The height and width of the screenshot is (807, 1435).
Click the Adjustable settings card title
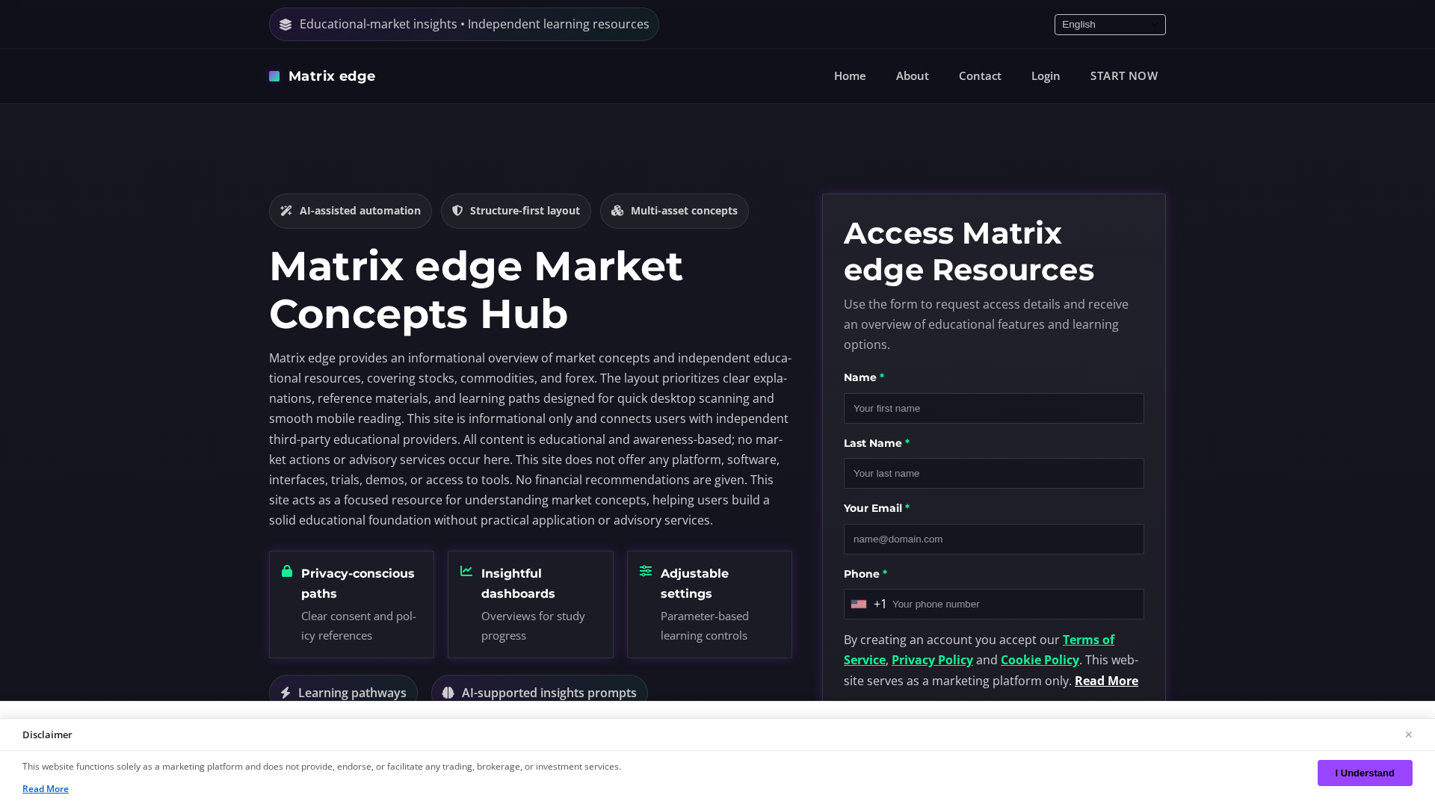(x=694, y=584)
